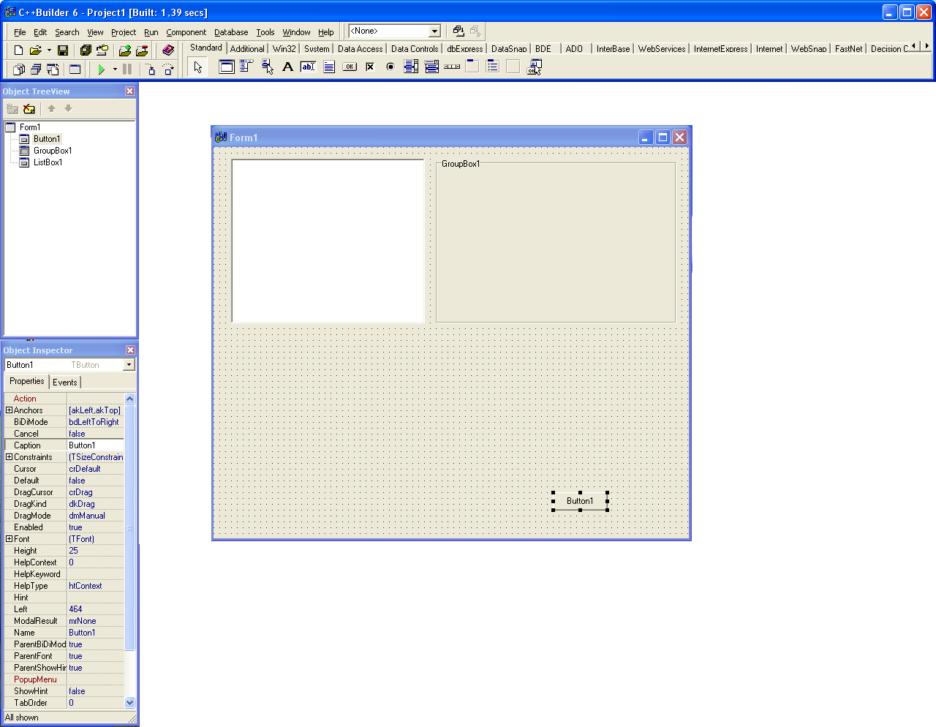Click Save current desktop icon
The width and height of the screenshot is (936, 727).
click(458, 31)
